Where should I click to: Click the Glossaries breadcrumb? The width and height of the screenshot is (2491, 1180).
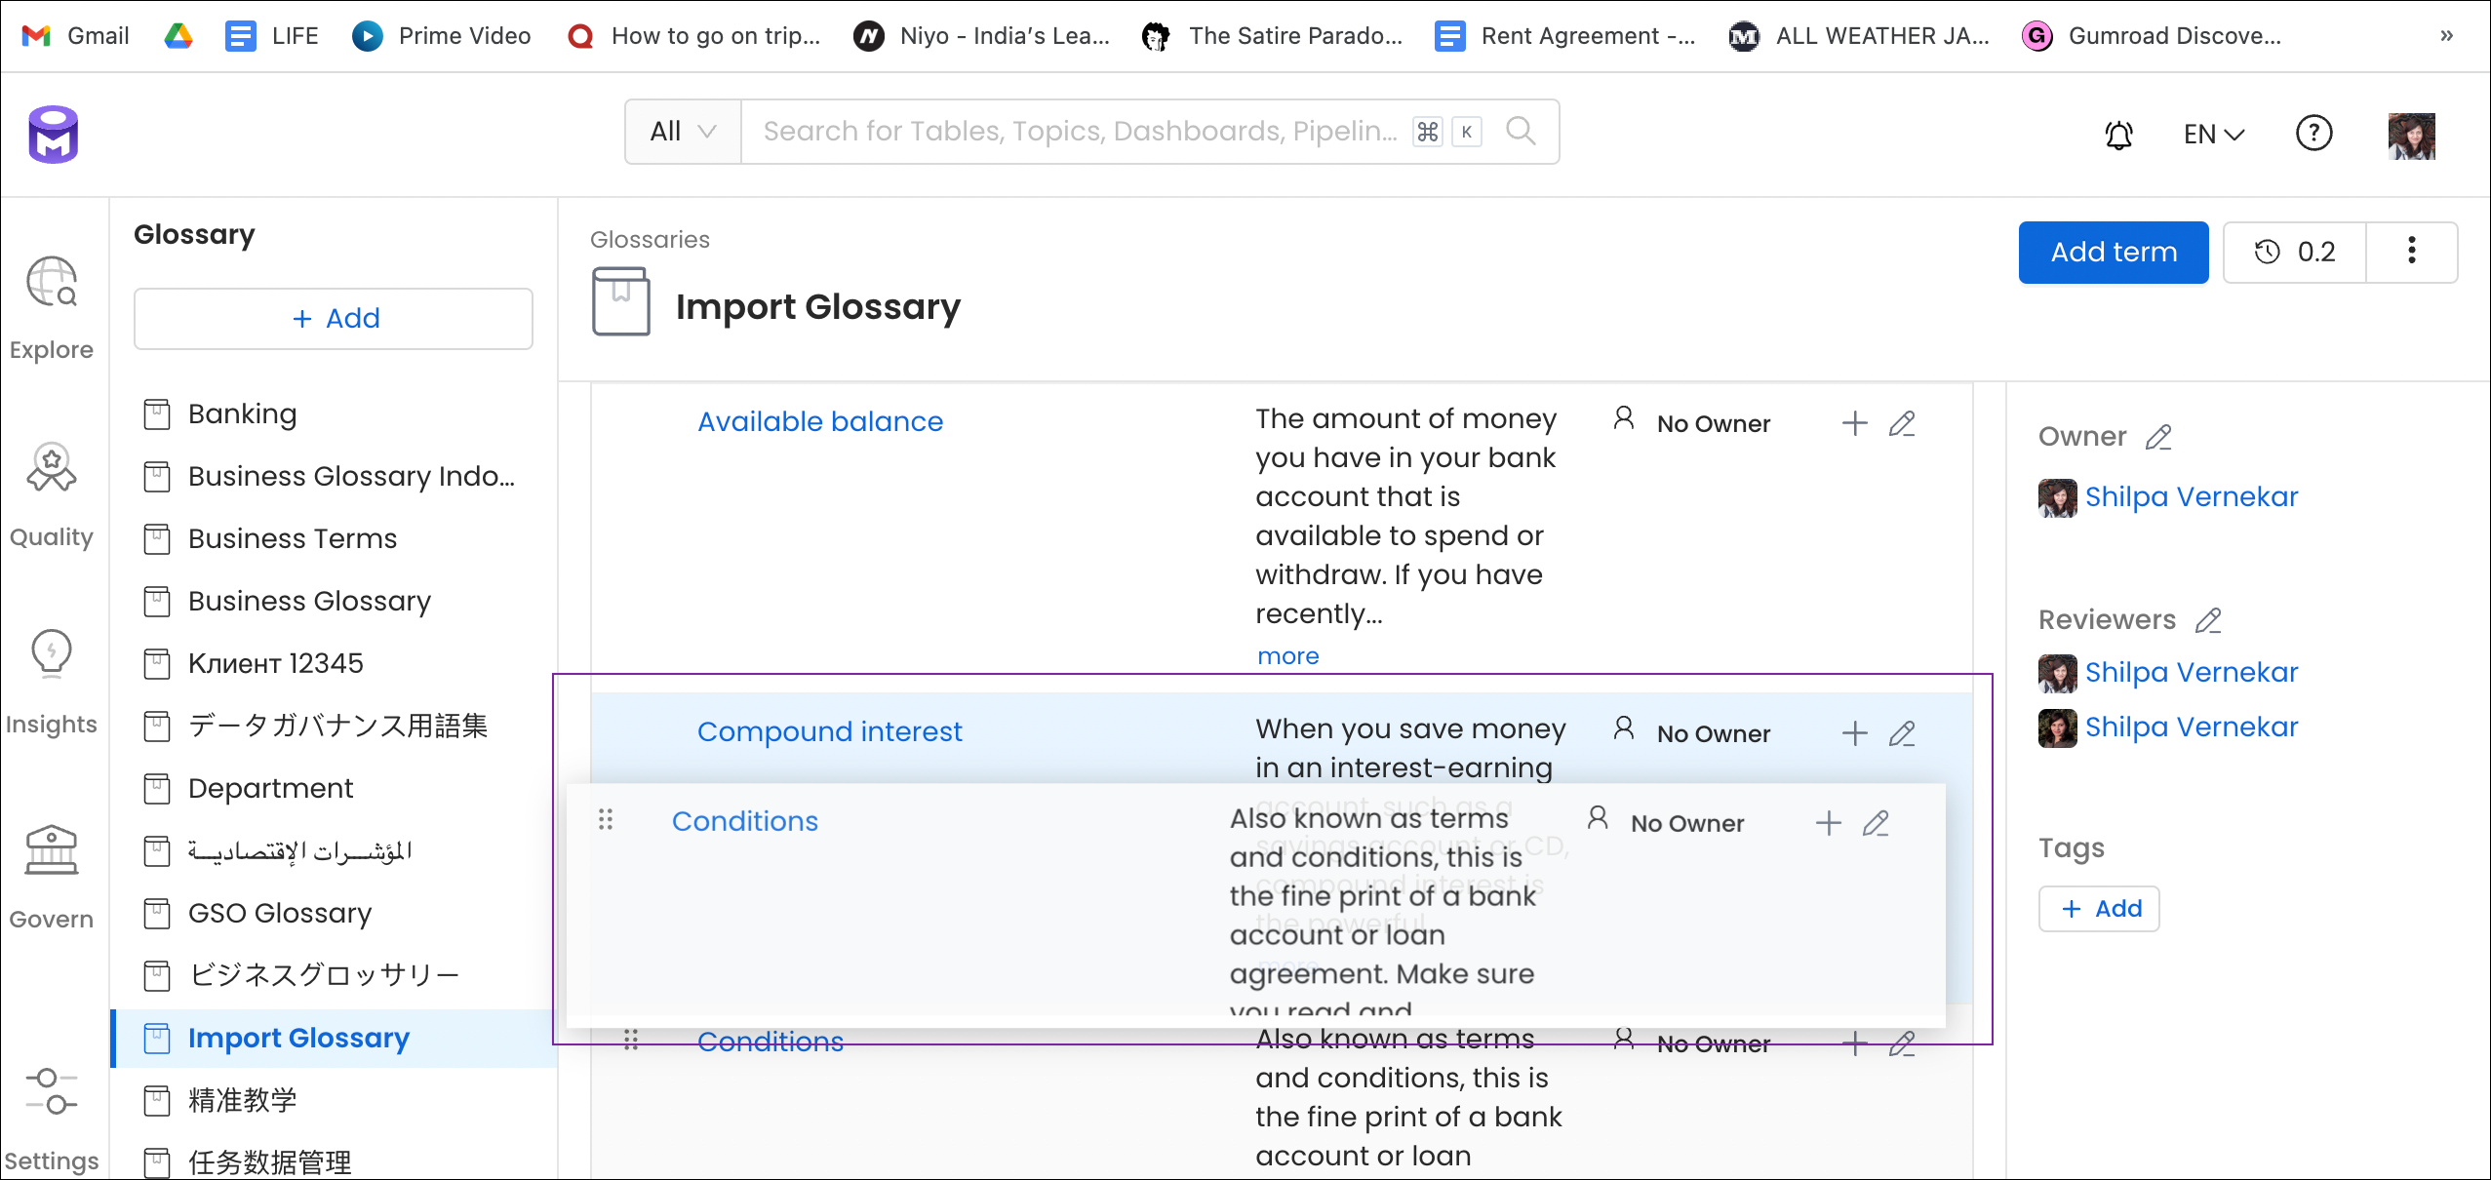(x=650, y=240)
